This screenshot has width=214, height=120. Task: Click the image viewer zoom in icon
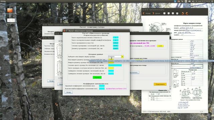(164, 13)
